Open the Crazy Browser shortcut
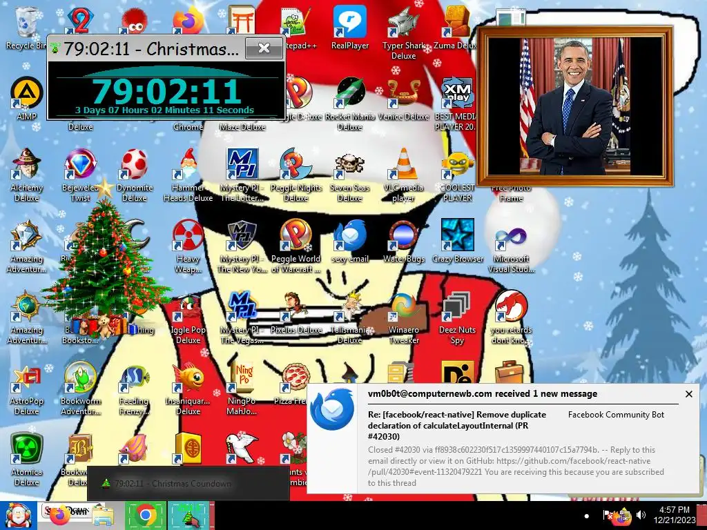Screen dimensions: 707x530 457,241
